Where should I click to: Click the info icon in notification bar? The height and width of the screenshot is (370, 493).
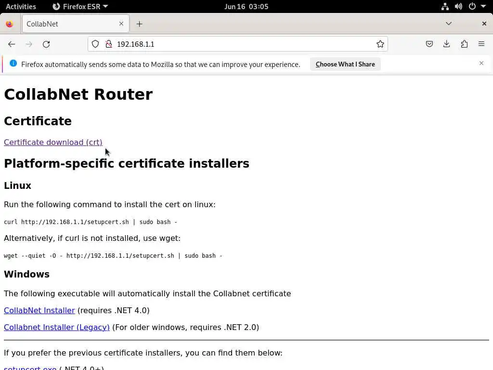[x=13, y=63]
